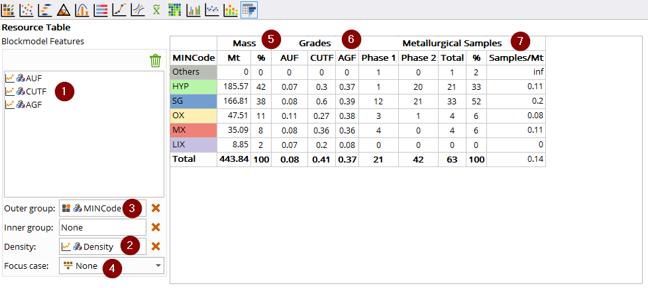Screen dimensions: 648x288
Task: Select the histogram with distribution curve icon
Action: click(81, 9)
